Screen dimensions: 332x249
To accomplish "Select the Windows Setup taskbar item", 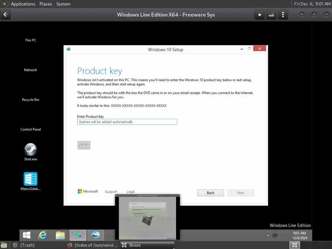I will pyautogui.click(x=78, y=235).
